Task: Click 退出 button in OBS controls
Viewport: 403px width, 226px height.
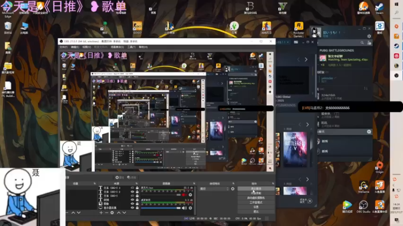Action: click(256, 211)
